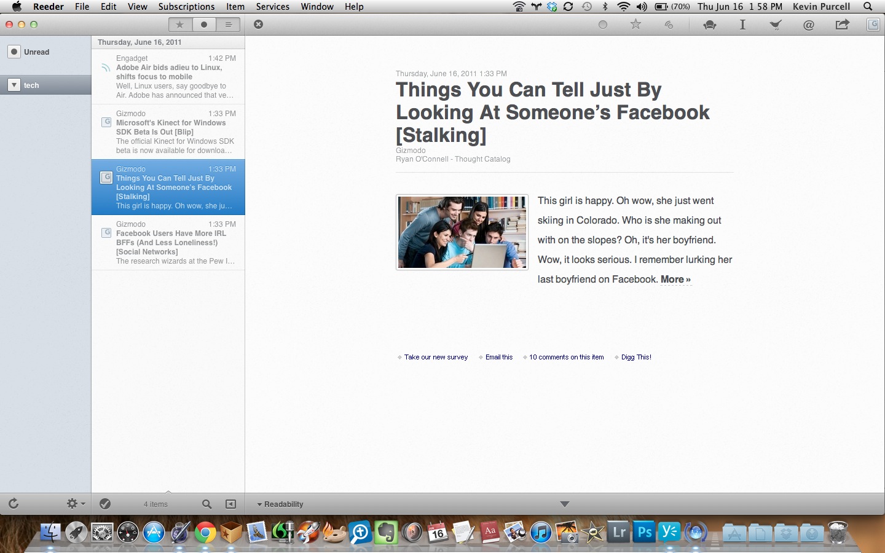Select the Unread sidebar item
This screenshot has height=553, width=885.
45,52
